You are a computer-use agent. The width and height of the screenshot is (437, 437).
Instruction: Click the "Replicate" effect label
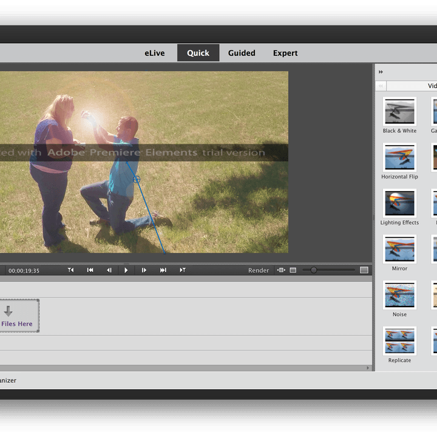[x=399, y=360]
